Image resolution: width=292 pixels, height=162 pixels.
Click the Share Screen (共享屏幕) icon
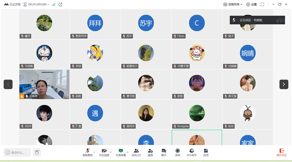(121, 152)
